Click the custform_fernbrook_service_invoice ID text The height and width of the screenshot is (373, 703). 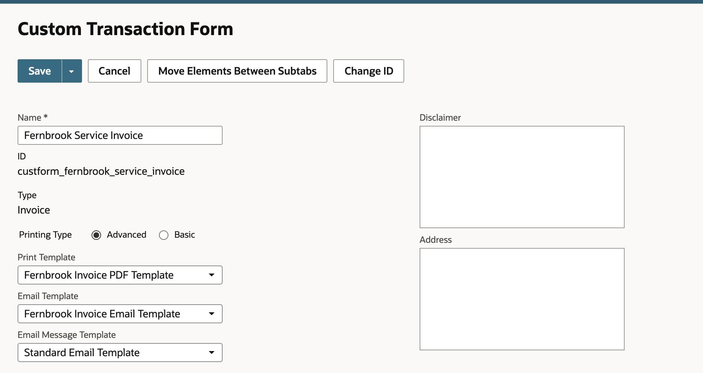[101, 171]
